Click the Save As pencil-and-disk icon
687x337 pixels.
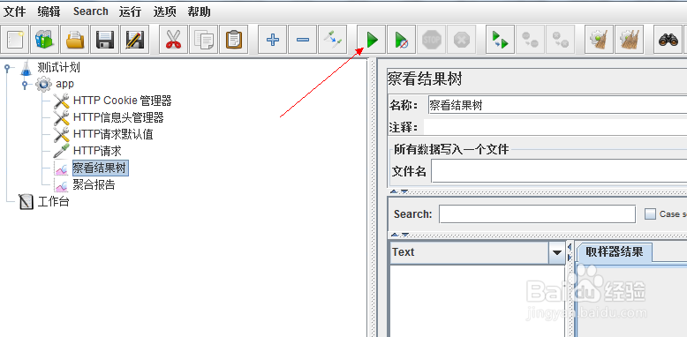134,40
